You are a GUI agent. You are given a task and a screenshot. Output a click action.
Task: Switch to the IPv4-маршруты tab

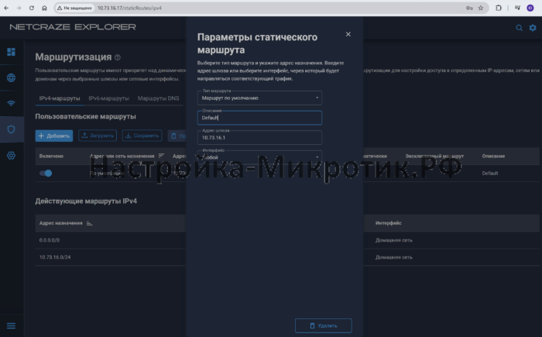[x=60, y=98]
